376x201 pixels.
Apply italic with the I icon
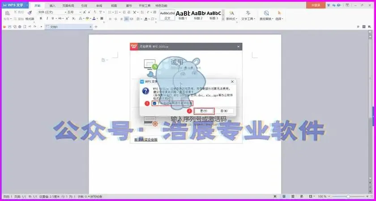pyautogui.click(x=47, y=18)
